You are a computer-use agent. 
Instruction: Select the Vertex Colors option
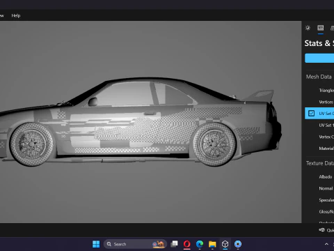click(326, 137)
